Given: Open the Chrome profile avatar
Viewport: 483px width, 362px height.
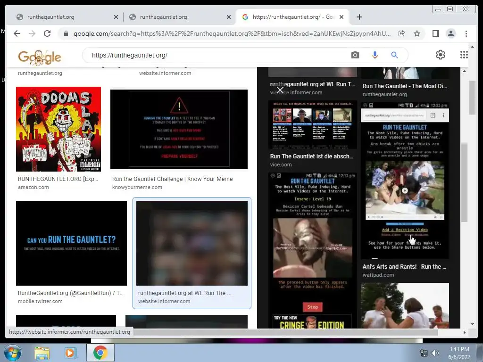Looking at the screenshot, I should [450, 33].
